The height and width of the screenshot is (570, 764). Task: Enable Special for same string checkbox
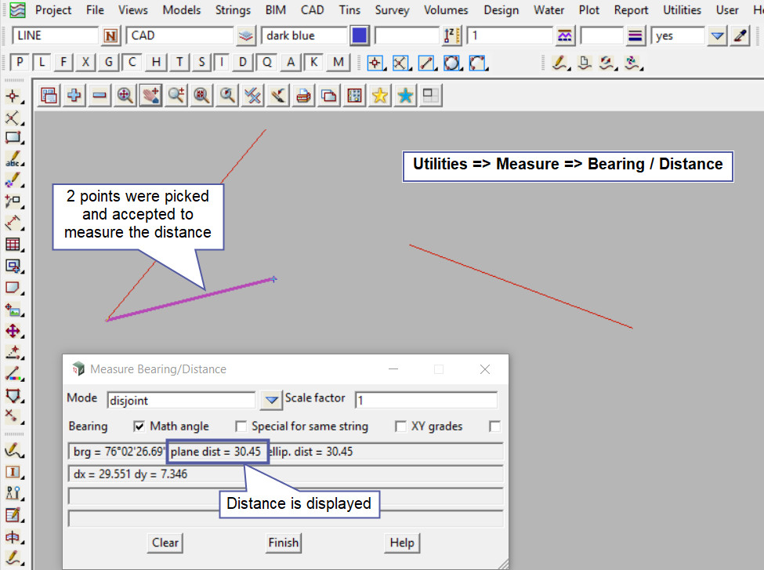241,427
